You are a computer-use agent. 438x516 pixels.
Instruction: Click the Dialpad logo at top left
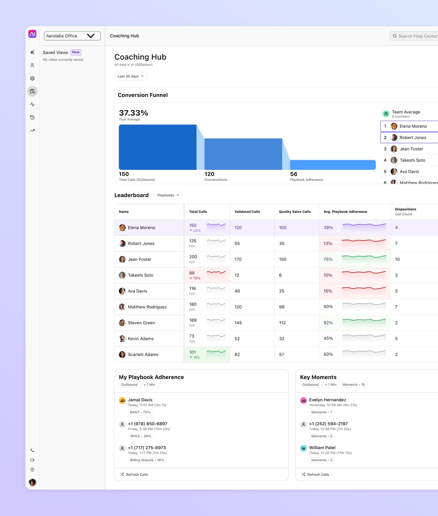(32, 34)
